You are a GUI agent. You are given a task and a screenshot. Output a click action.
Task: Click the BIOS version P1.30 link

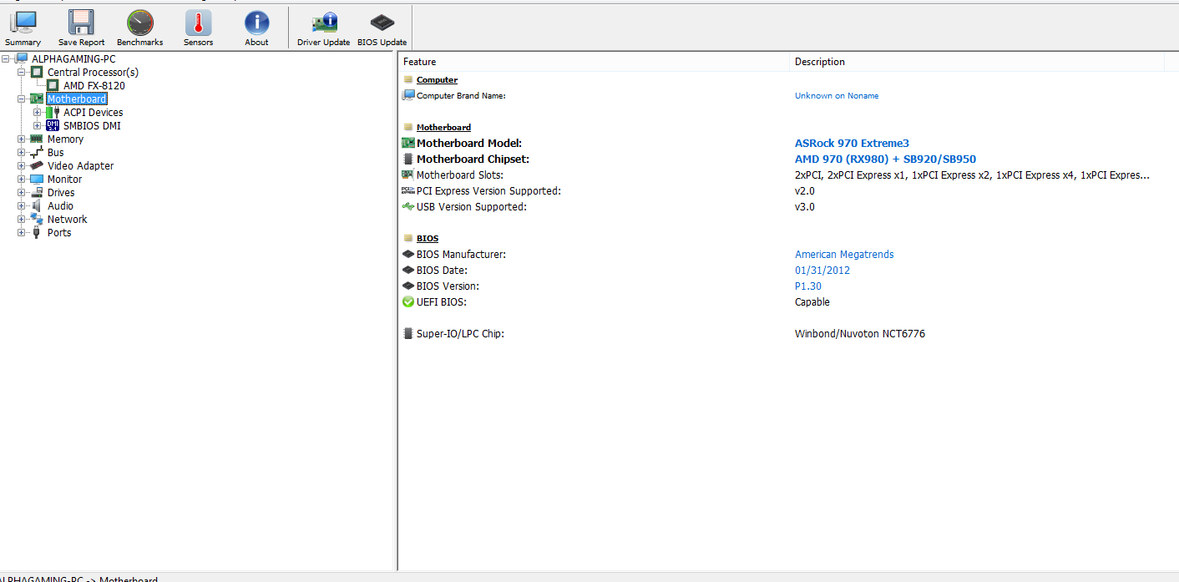tap(808, 286)
